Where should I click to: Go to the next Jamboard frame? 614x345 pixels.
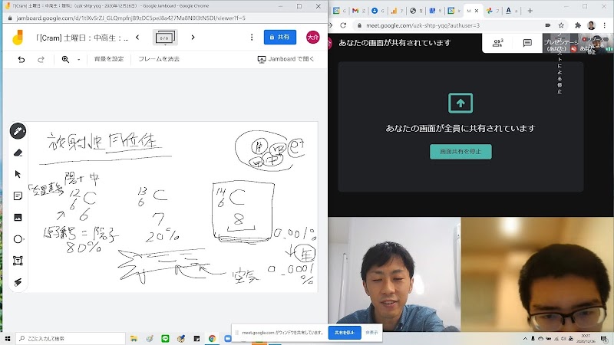(193, 37)
